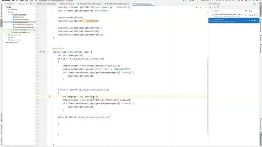262x147 pixels.
Task: Go to next highlighted error arrow
Action: click(x=206, y=7)
